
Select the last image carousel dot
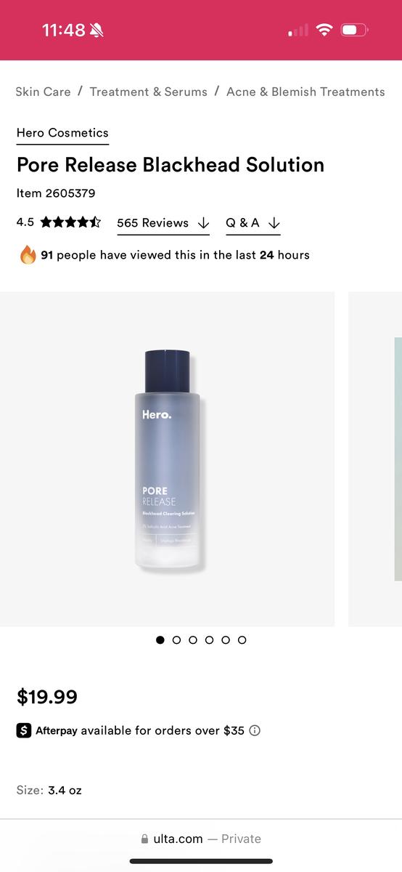click(242, 640)
